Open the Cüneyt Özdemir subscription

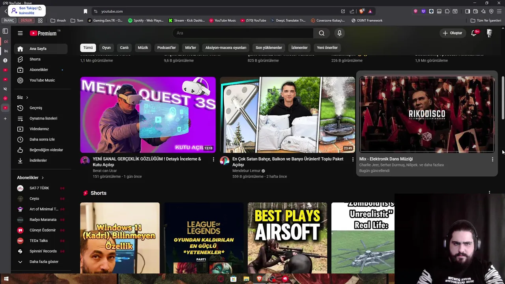coord(41,230)
